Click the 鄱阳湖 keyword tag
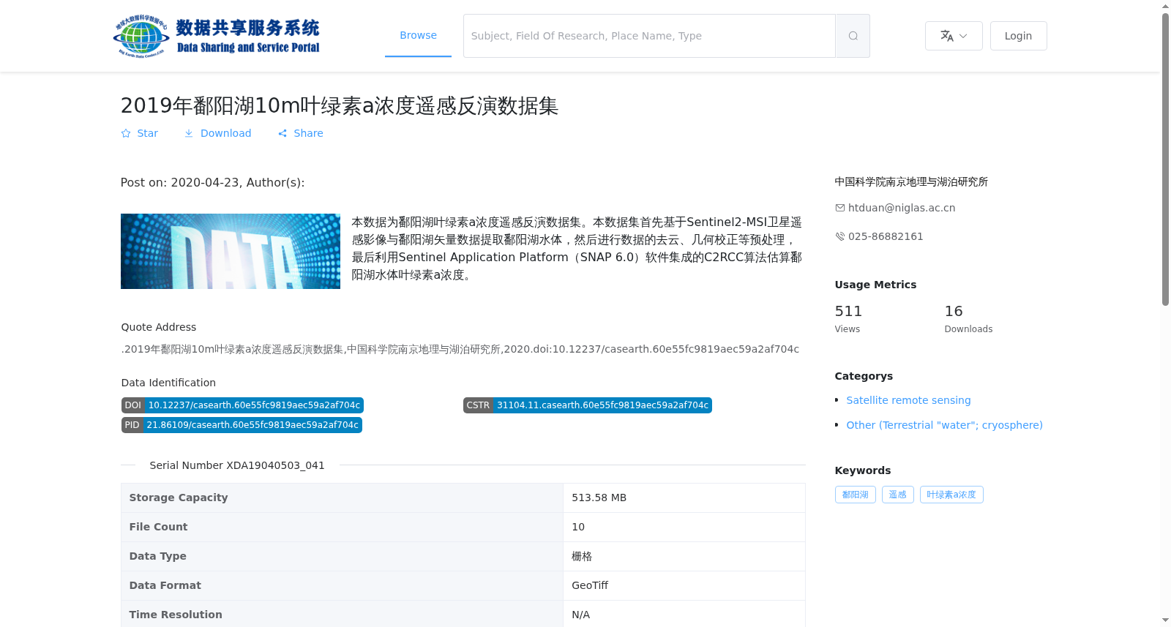 pyautogui.click(x=855, y=495)
